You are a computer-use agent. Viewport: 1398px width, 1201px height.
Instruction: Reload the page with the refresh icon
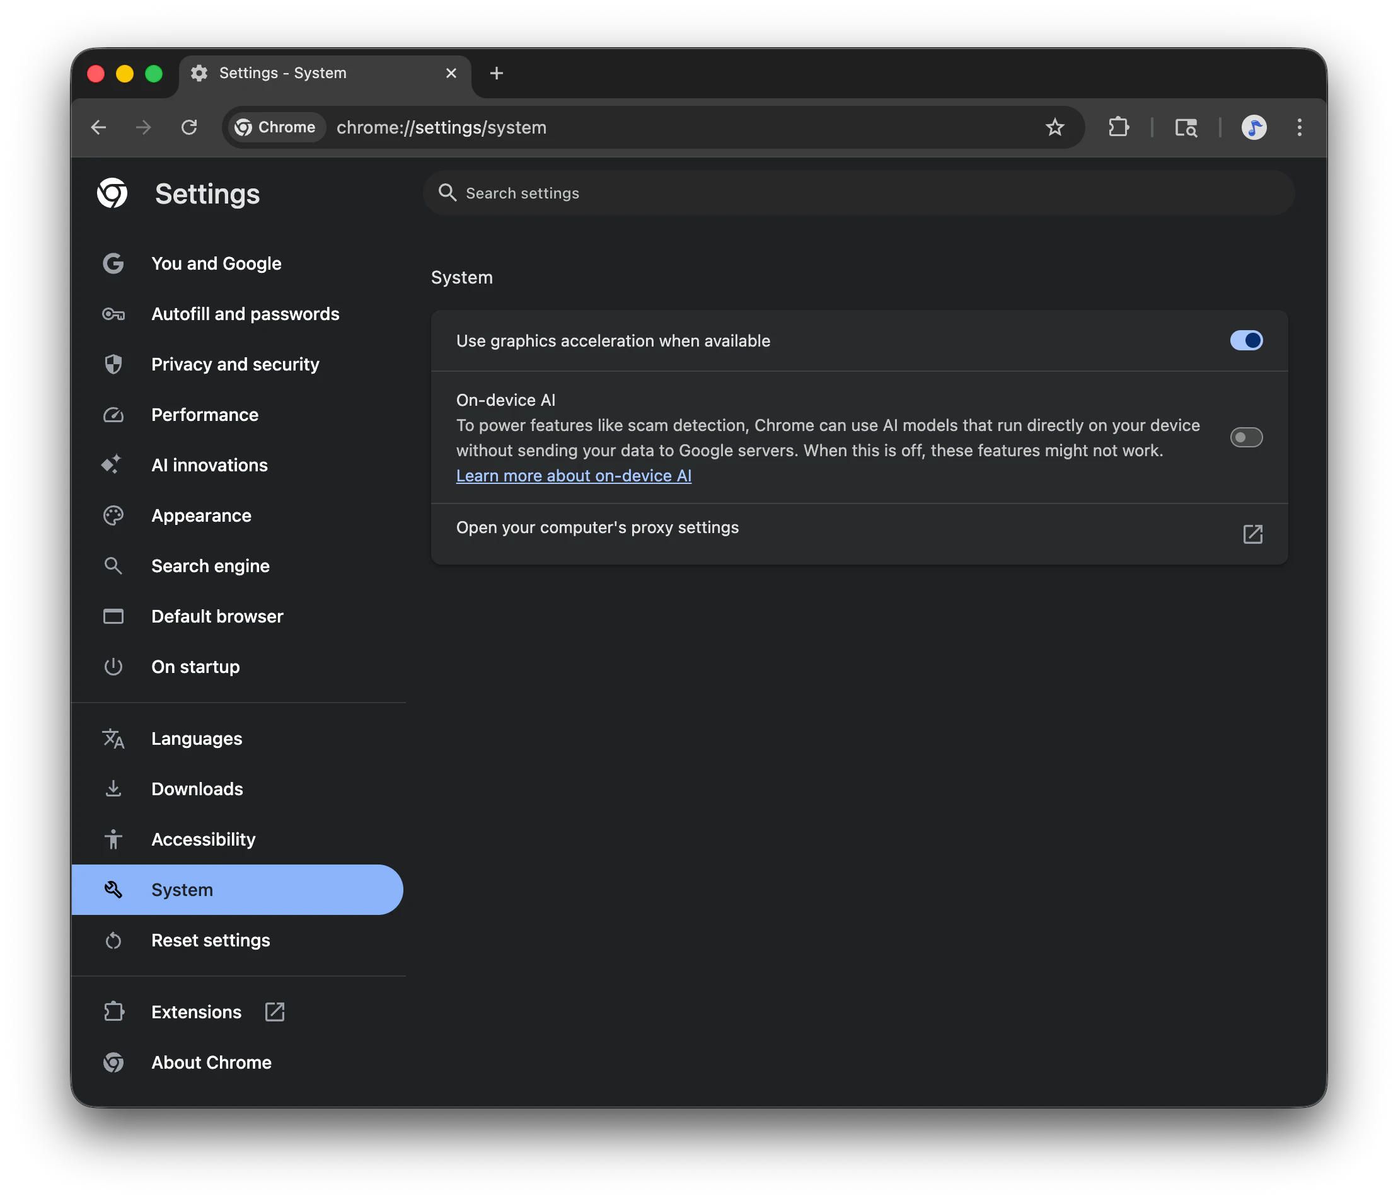coord(189,127)
